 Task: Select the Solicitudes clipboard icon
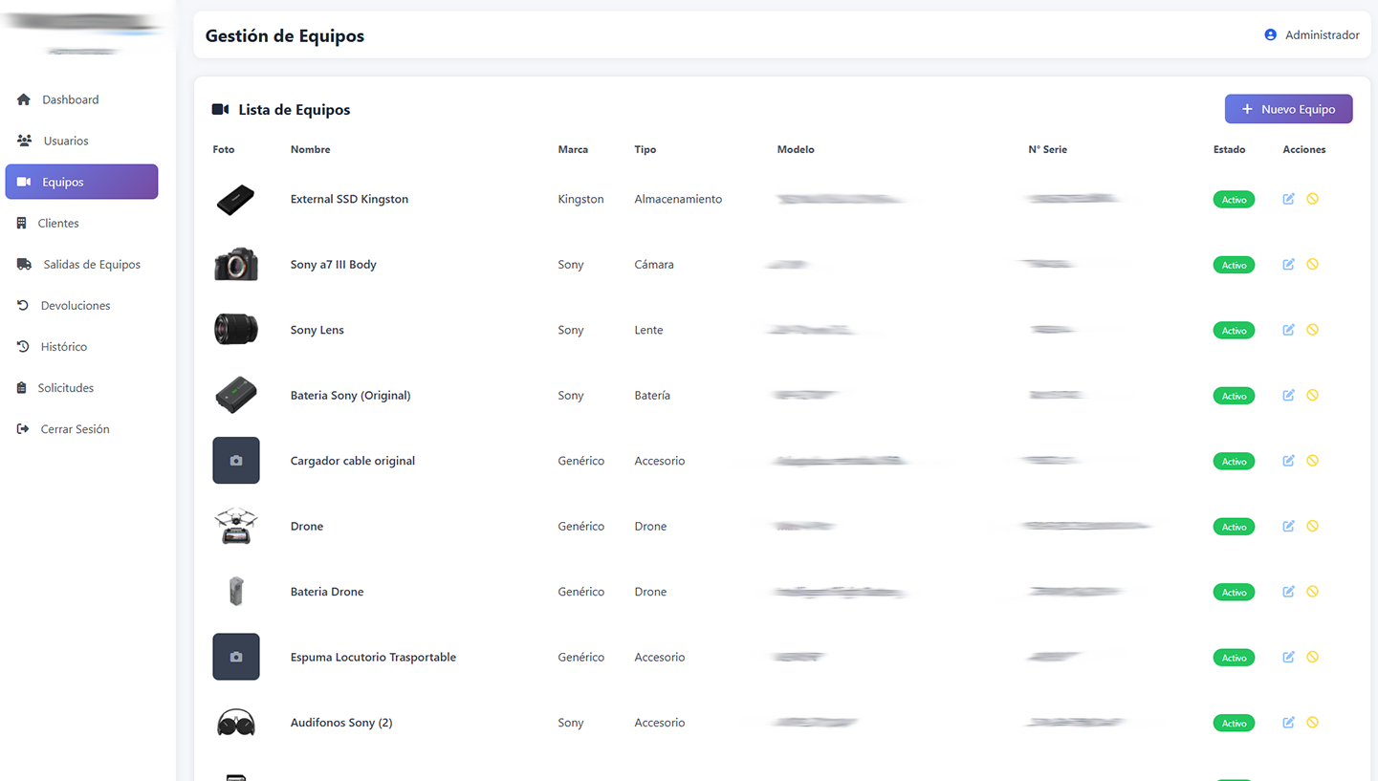20,387
